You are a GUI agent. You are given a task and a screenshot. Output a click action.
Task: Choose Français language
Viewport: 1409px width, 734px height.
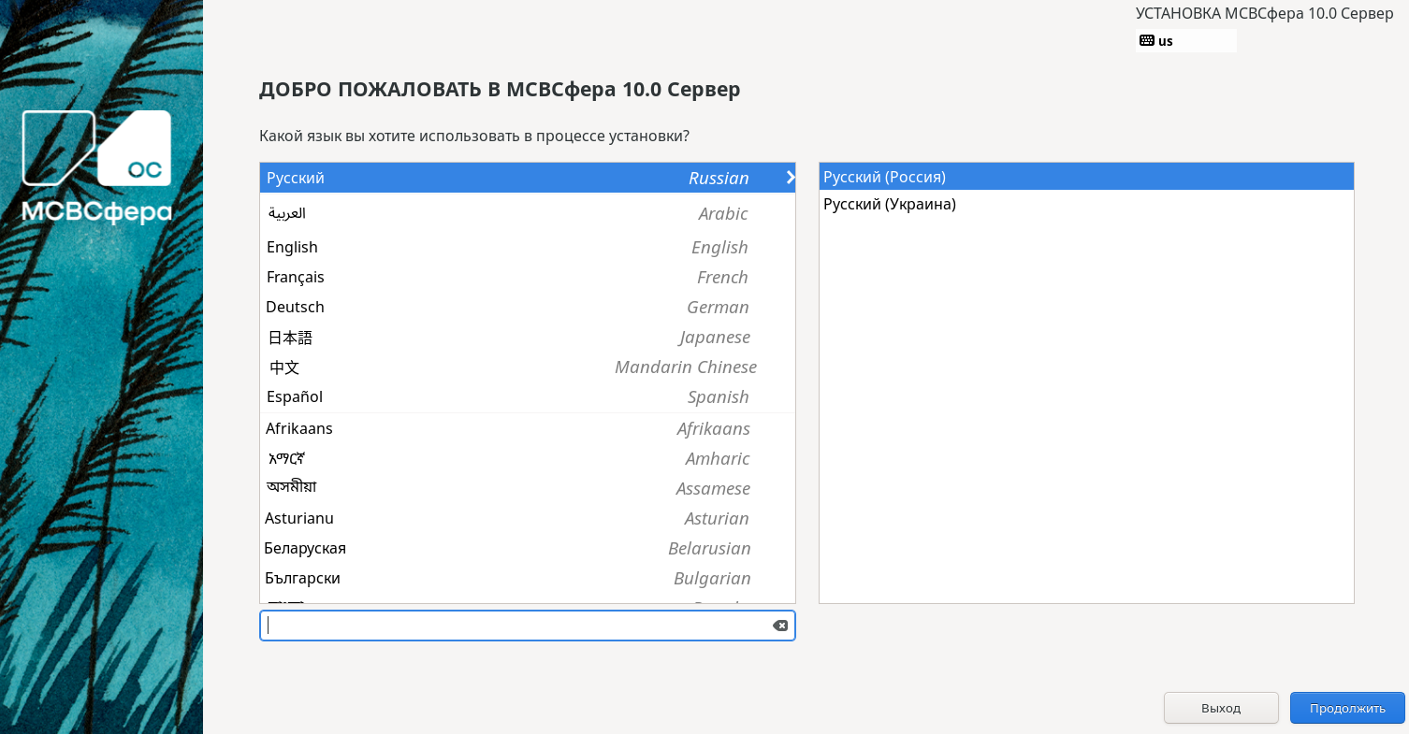tap(528, 277)
